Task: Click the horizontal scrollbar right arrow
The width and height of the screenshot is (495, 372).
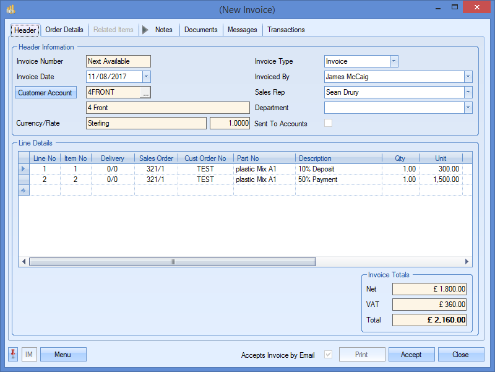Action: click(468, 262)
